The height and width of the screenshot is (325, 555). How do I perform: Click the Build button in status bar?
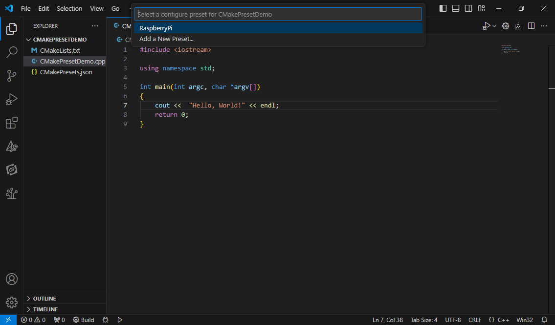(84, 320)
